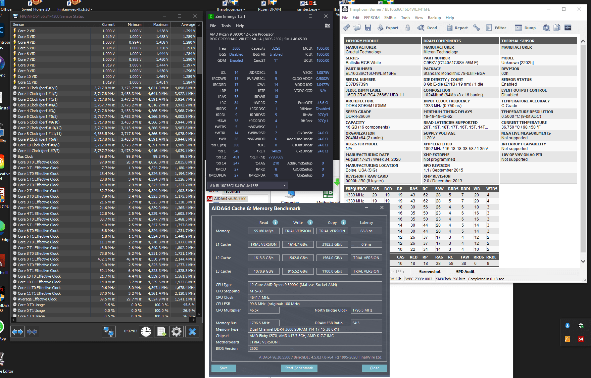Click the padlock icon in Thaiphoon toolbar
This screenshot has height=378, width=591.
[x=407, y=28]
